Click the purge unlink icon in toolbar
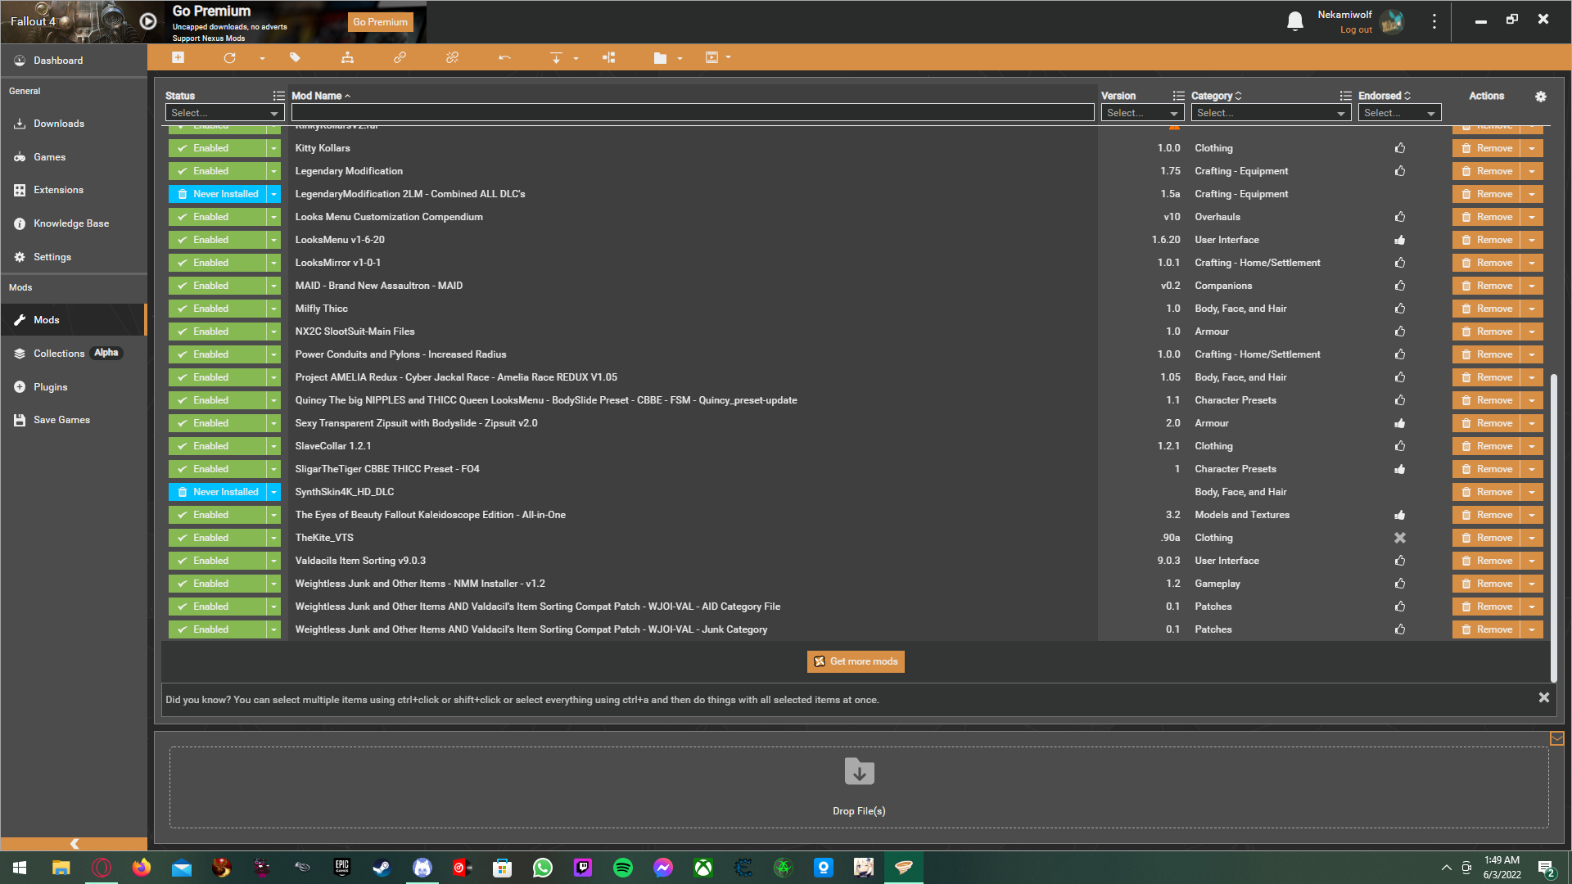1572x884 pixels. pos(452,57)
